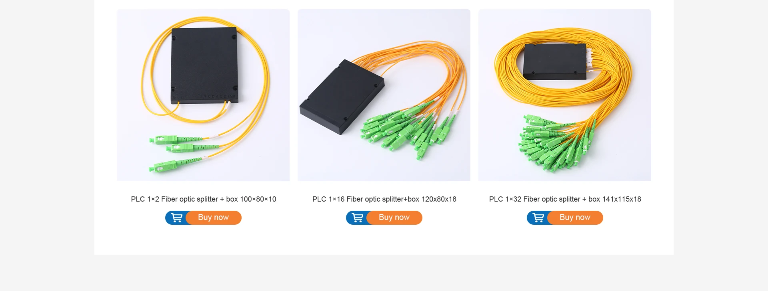Click cart icon under PLC 1×32 splitter
This screenshot has height=291, width=768.
point(538,218)
